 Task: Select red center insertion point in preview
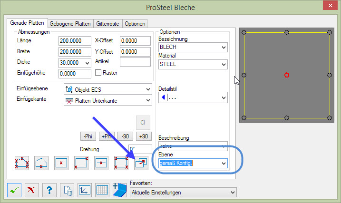(287, 75)
